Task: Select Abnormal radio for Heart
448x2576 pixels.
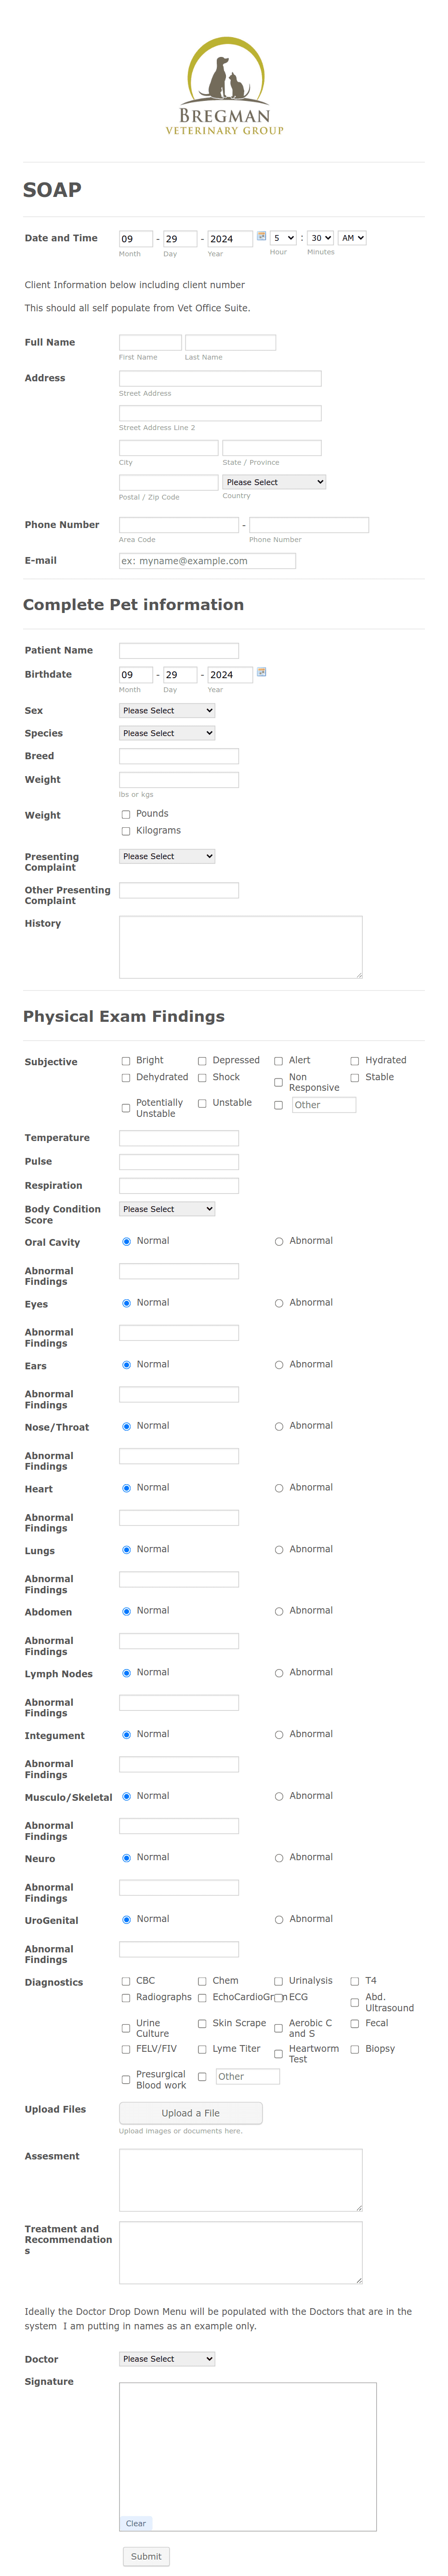Action: point(278,1488)
